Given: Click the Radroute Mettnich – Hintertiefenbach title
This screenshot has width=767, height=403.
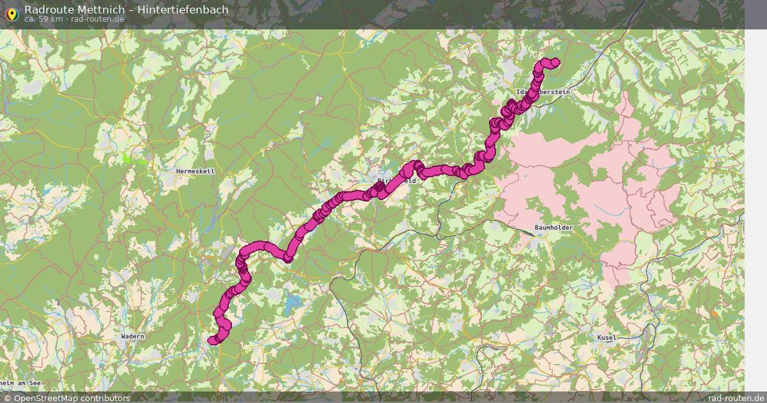Looking at the screenshot, I should click(x=126, y=10).
